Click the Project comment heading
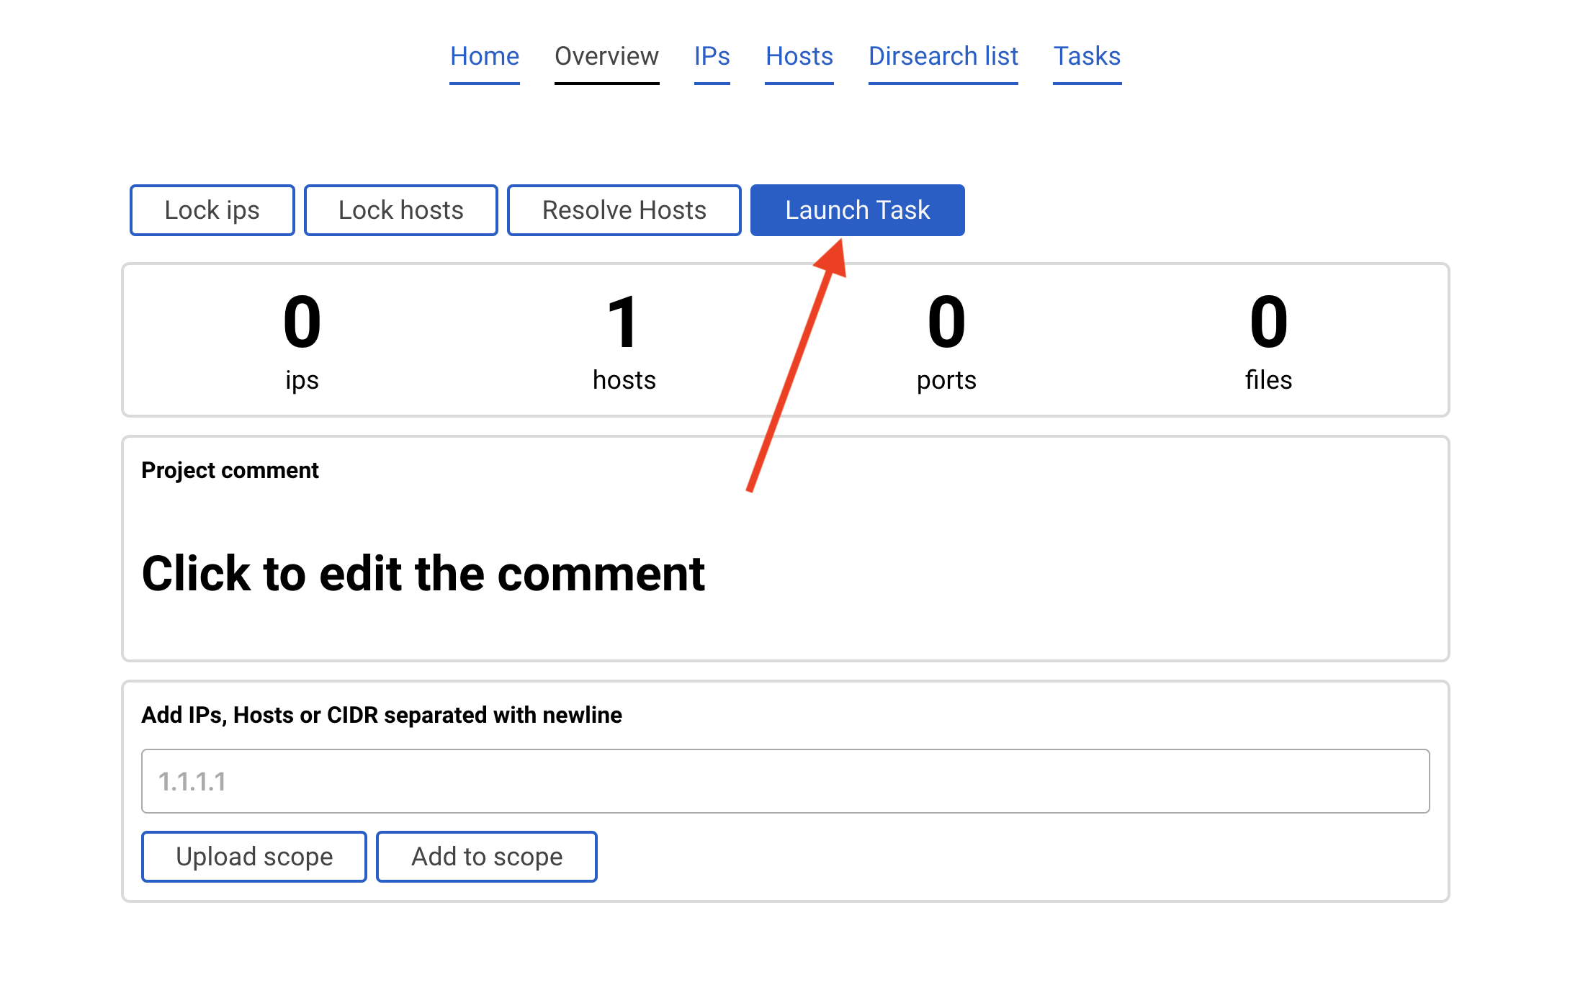1570x982 pixels. coord(230,470)
